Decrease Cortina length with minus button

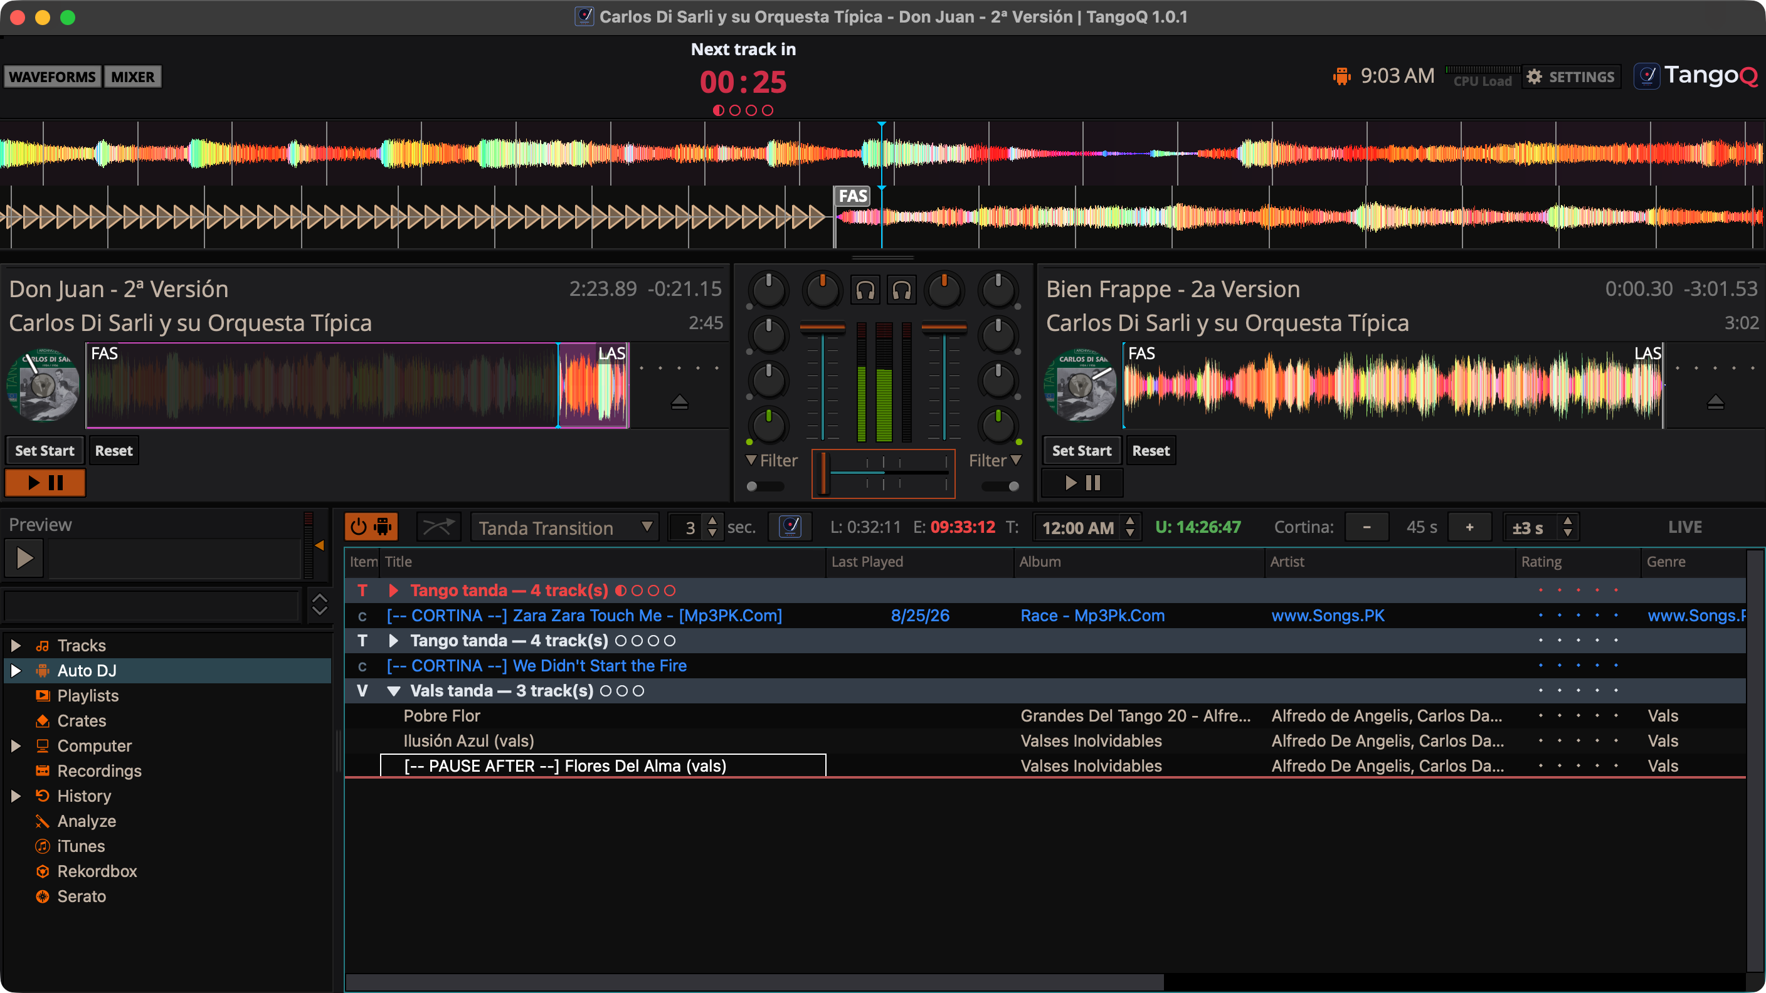(x=1367, y=527)
